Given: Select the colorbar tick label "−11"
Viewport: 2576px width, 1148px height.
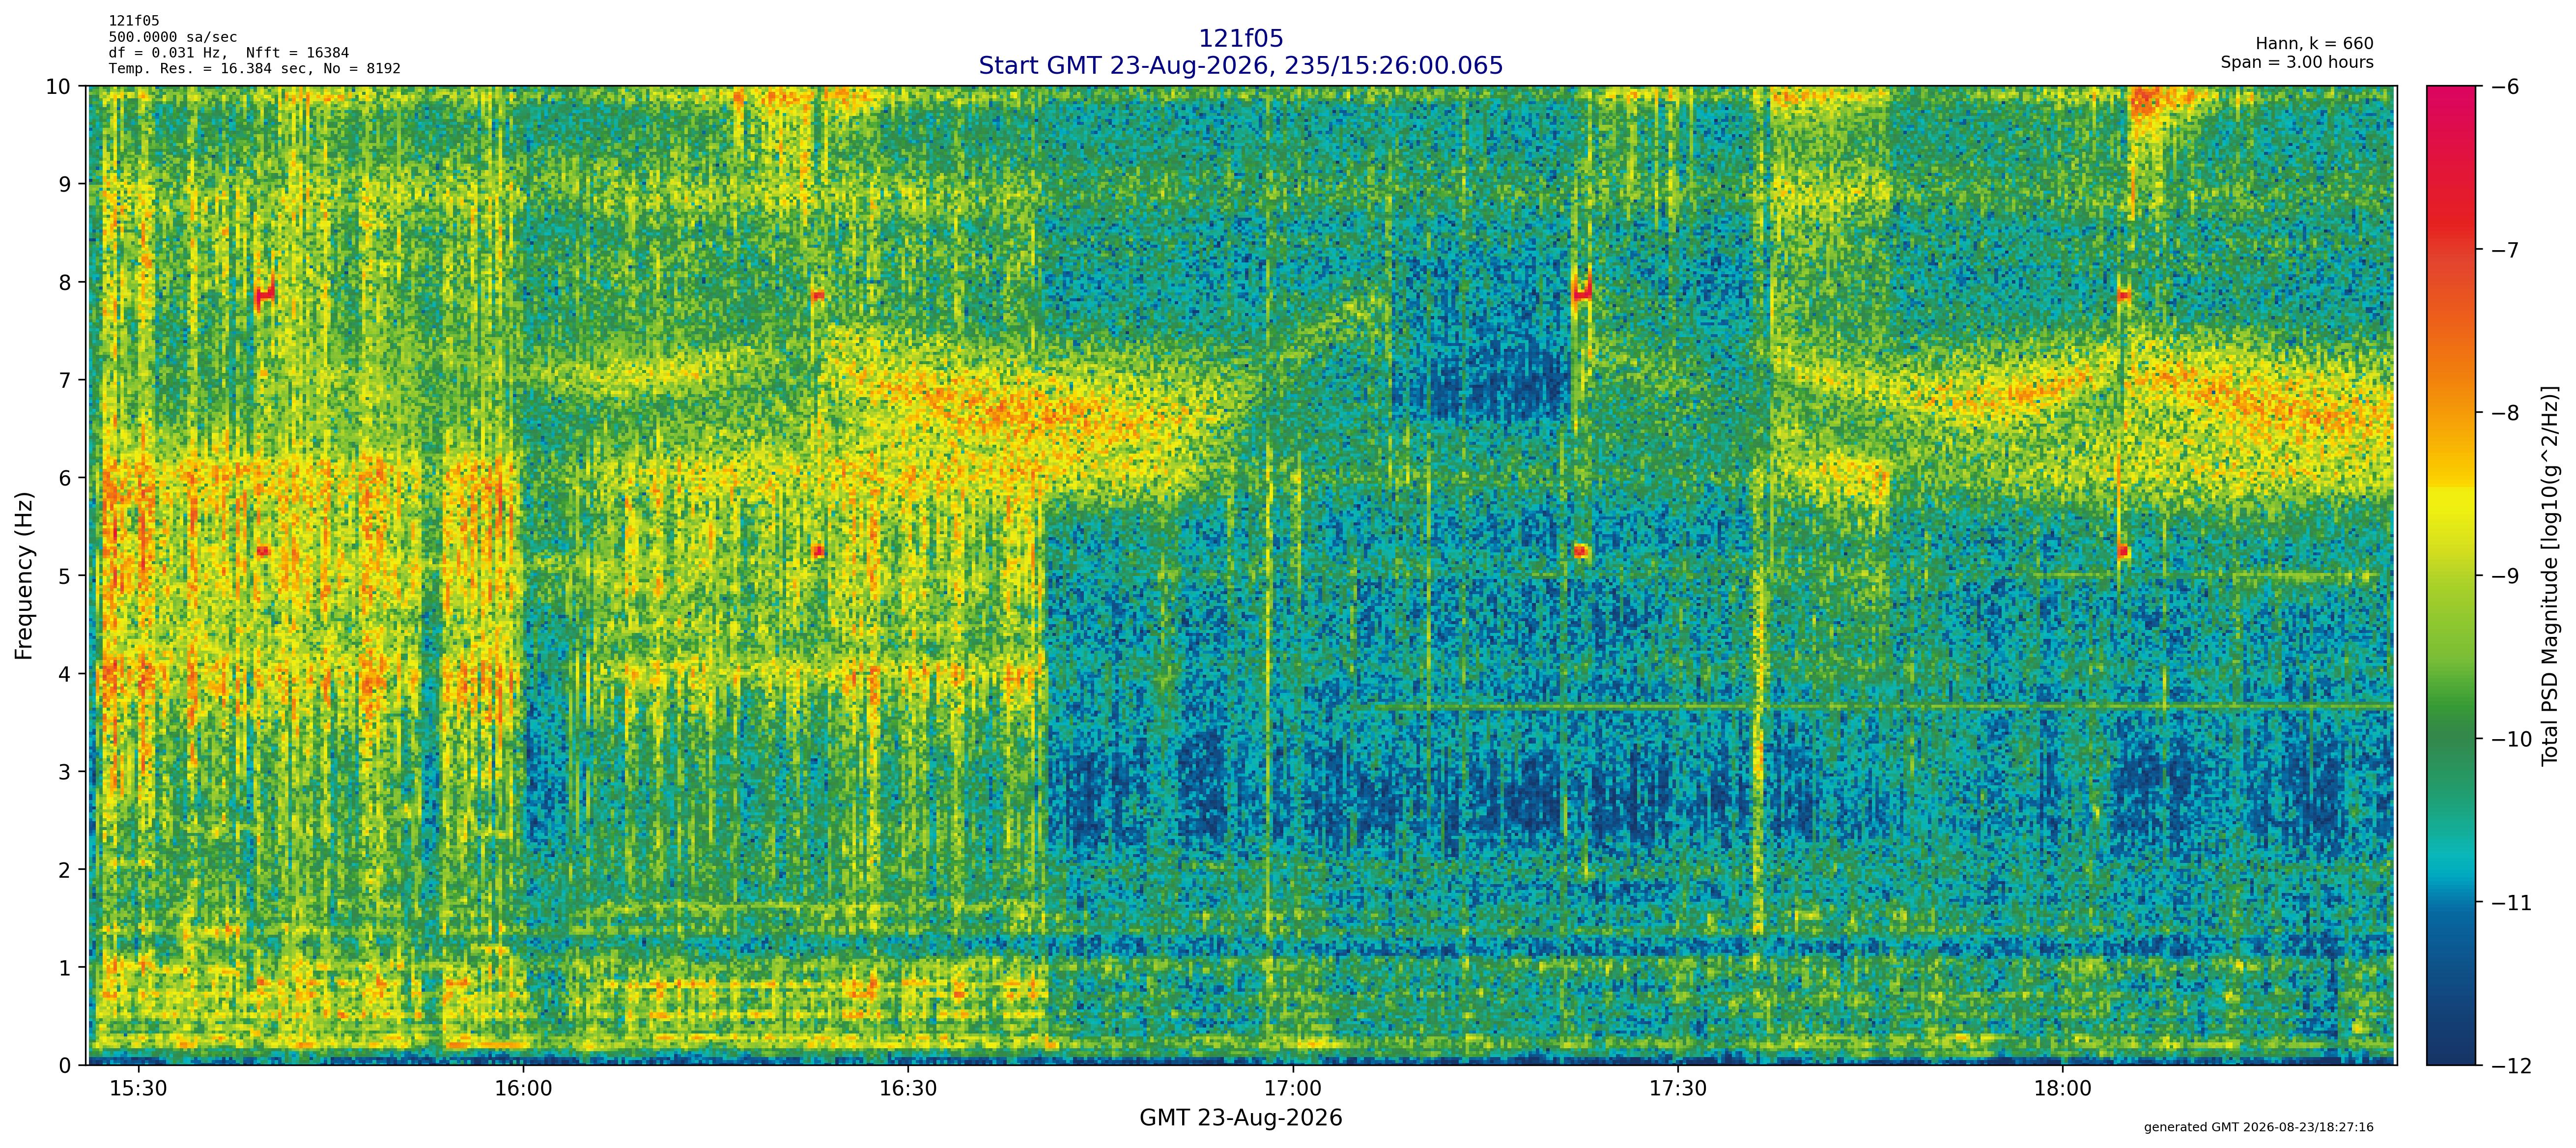Looking at the screenshot, I should (x=2511, y=903).
